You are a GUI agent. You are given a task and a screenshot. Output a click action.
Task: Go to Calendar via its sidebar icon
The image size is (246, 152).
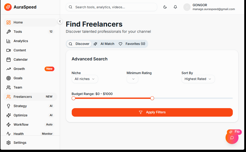click(x=9, y=60)
